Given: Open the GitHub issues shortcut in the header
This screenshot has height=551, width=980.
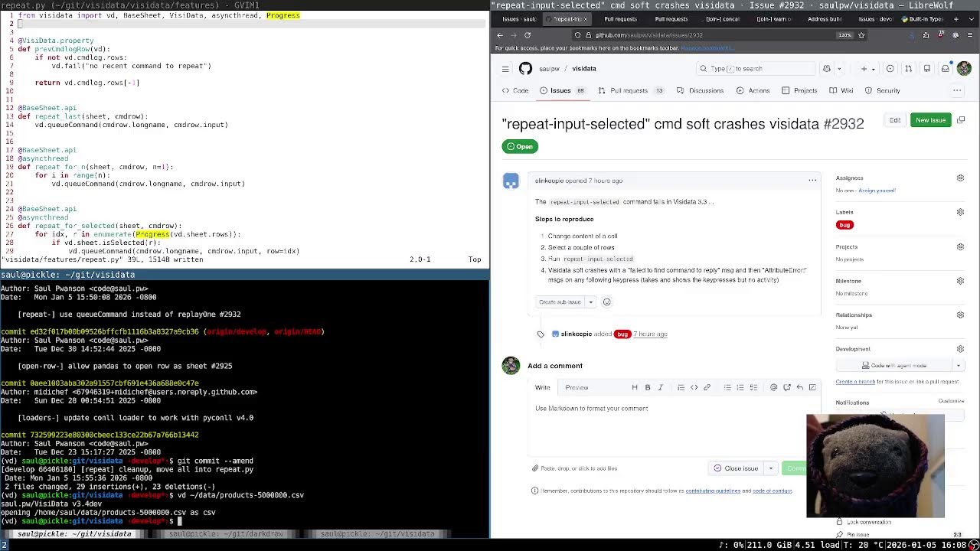Looking at the screenshot, I should tap(890, 69).
